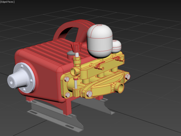This screenshot has height=136, width=181.
Task: Select the hex bolt at top-right of the yellow manifold
Action: tap(127, 77)
